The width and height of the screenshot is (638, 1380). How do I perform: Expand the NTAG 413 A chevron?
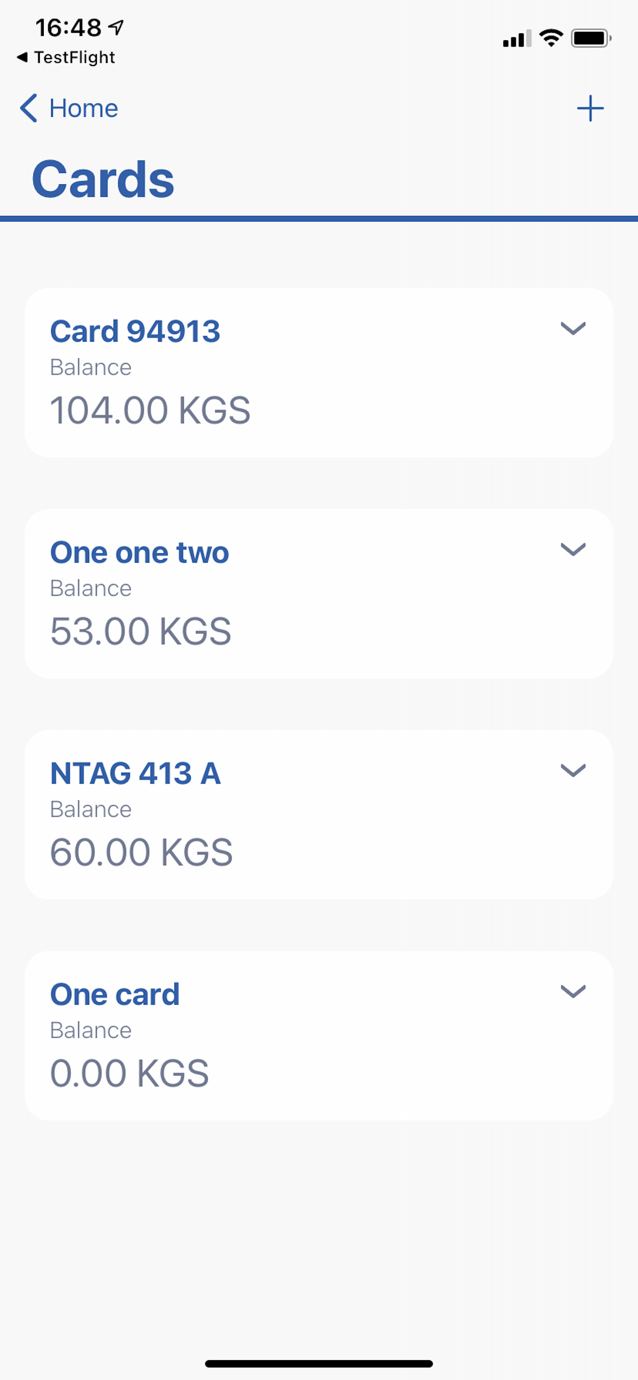pyautogui.click(x=572, y=770)
